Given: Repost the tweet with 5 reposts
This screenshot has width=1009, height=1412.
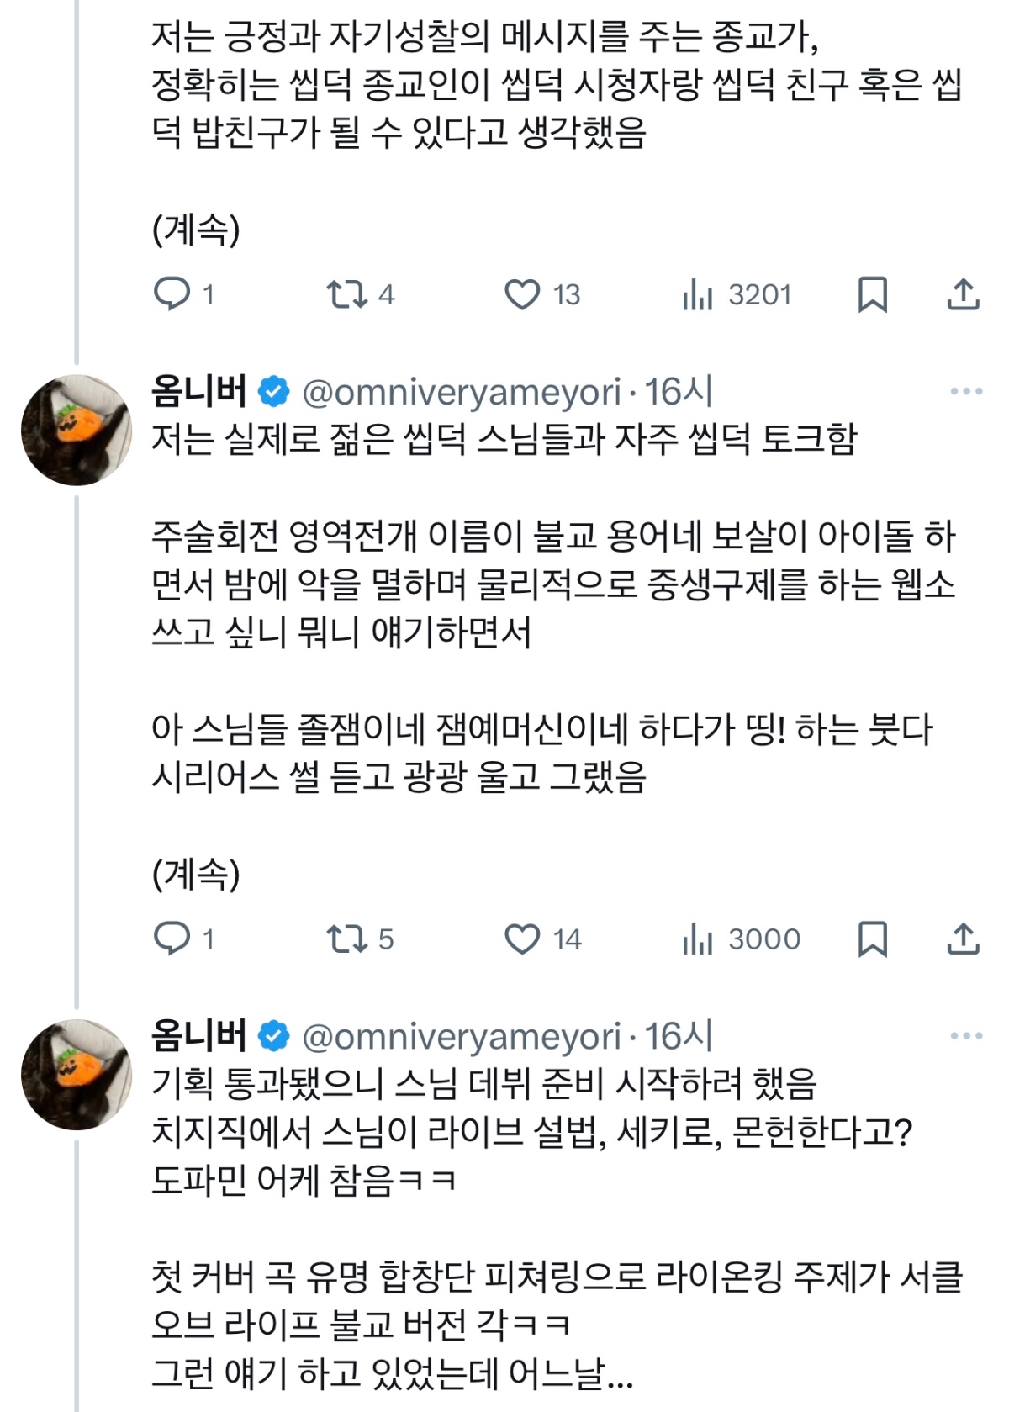Looking at the screenshot, I should click(346, 939).
